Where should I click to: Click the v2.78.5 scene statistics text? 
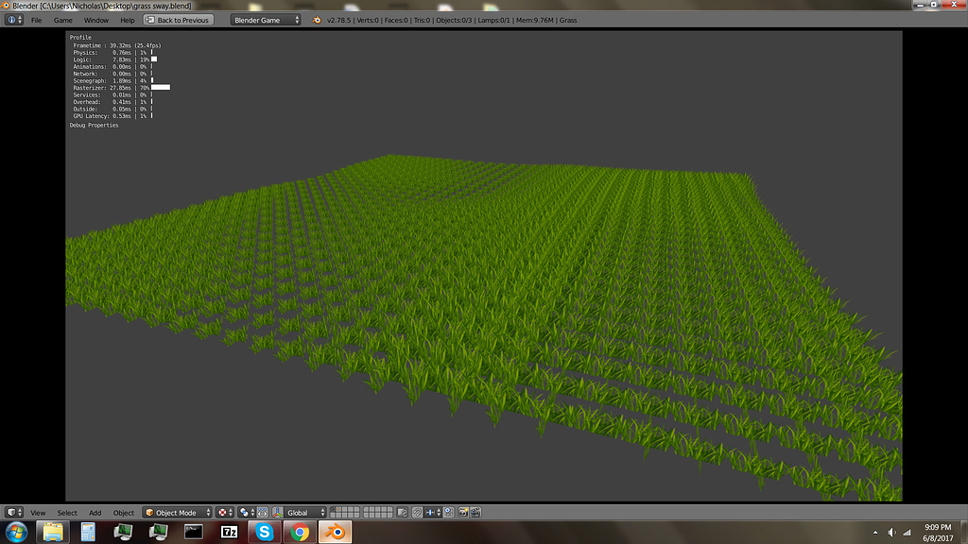(x=452, y=21)
